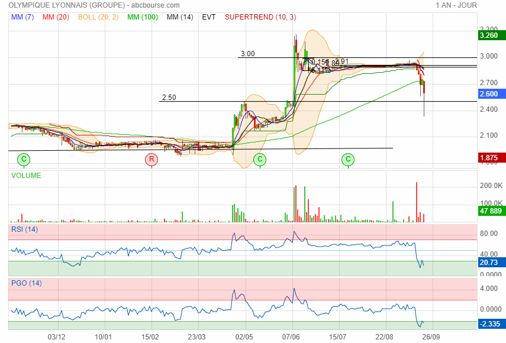506x343 pixels.
Task: Click the 22/08 date axis label
Action: (x=384, y=337)
